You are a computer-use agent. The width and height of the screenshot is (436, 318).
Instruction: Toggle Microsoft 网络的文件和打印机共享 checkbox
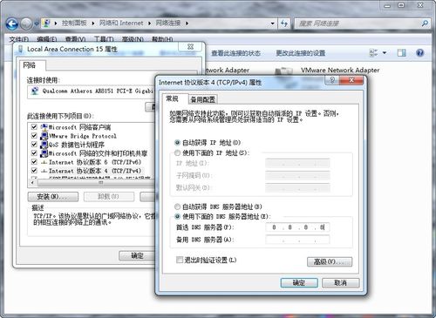pyautogui.click(x=34, y=153)
